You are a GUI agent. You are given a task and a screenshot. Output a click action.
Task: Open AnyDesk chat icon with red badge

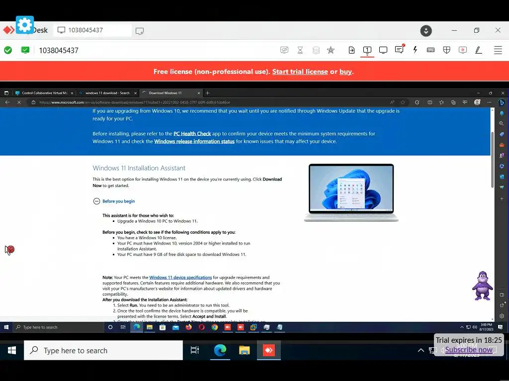click(x=399, y=50)
